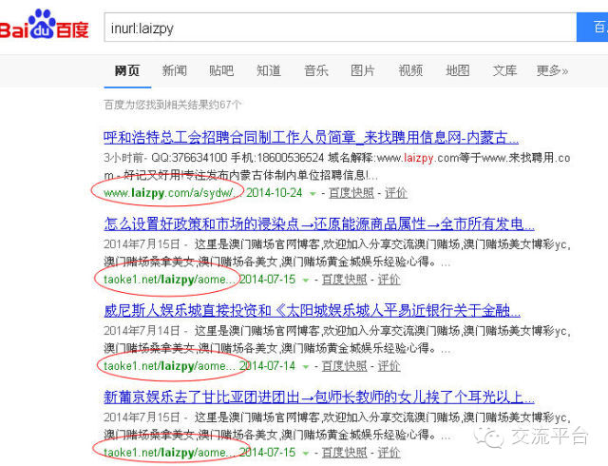Expand dropdown arrow next to 2014-10-24
The width and height of the screenshot is (608, 466).
313,193
